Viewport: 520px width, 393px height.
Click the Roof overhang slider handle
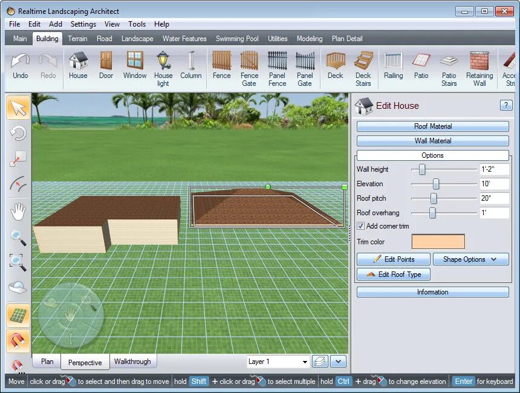432,213
